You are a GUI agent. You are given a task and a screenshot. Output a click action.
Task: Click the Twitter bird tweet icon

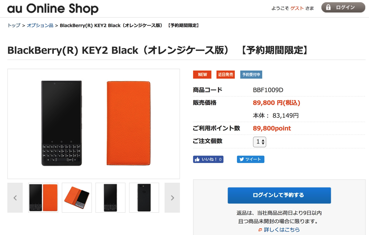click(x=242, y=159)
